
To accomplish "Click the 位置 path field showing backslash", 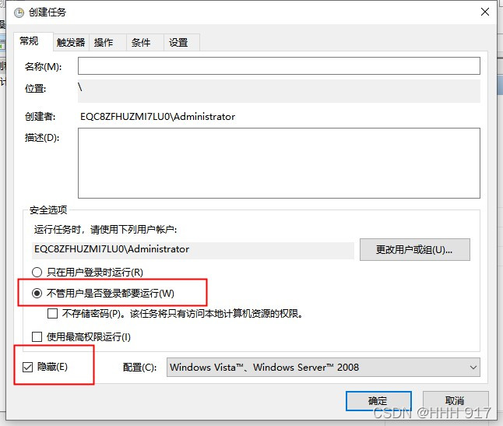I will (279, 91).
